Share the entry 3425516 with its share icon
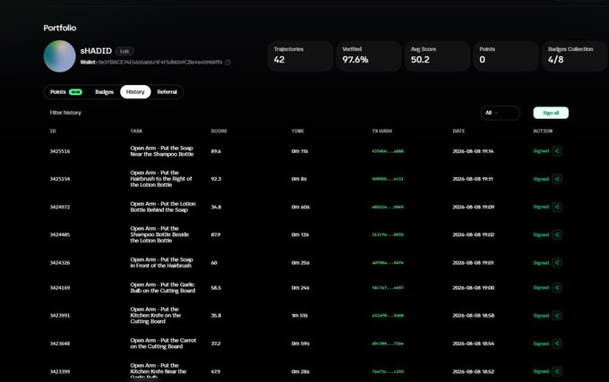 [x=556, y=151]
